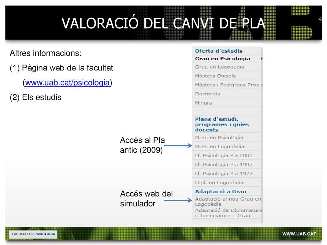Click the WWW.UAB.CAT footer text
This screenshot has height=245, width=327.
tap(299, 234)
